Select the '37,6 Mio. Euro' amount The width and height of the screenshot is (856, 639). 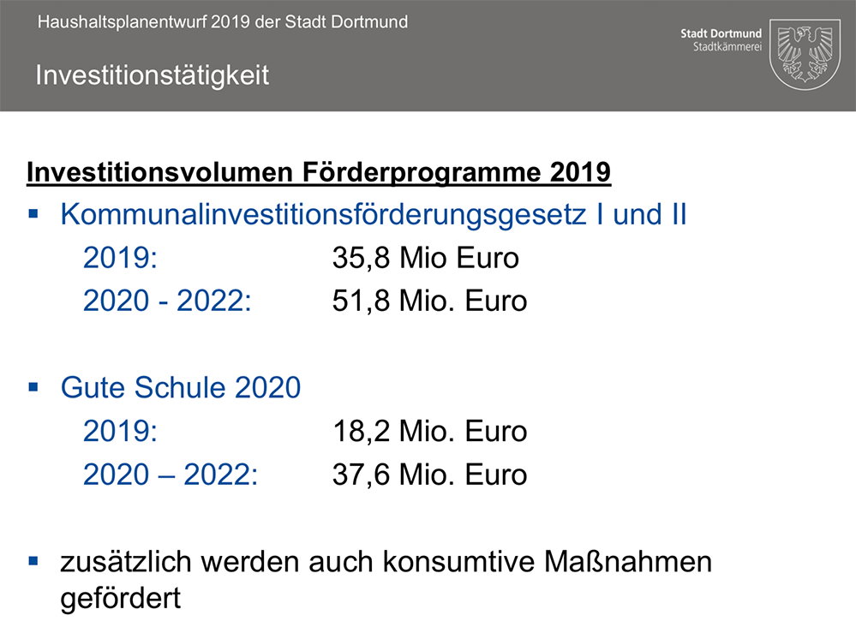[429, 475]
